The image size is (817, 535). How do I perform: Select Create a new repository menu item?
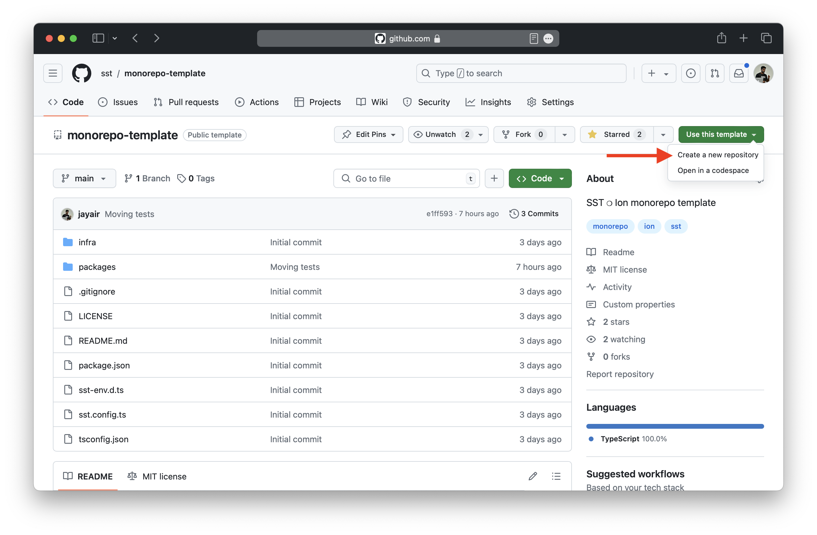[x=718, y=155]
